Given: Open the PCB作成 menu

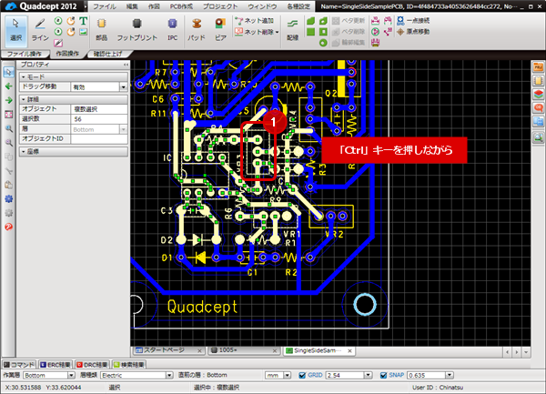Looking at the screenshot, I should (181, 6).
